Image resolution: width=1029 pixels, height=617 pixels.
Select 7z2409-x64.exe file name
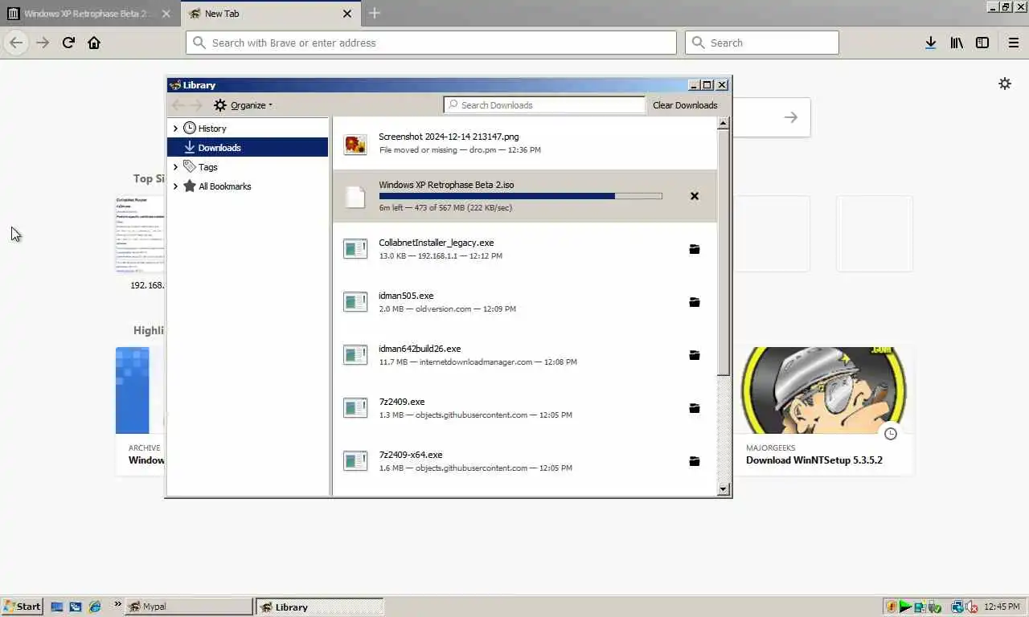pos(411,455)
